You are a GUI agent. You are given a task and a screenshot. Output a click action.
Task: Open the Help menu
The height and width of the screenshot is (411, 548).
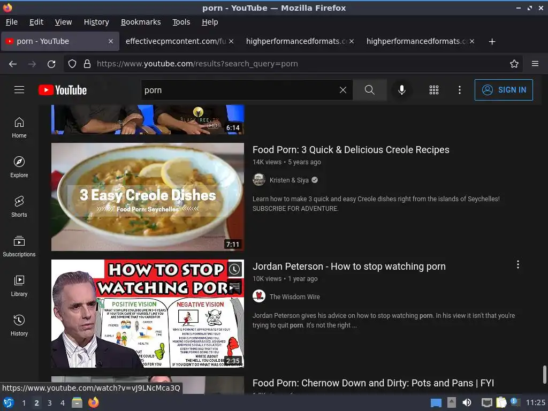pos(210,22)
